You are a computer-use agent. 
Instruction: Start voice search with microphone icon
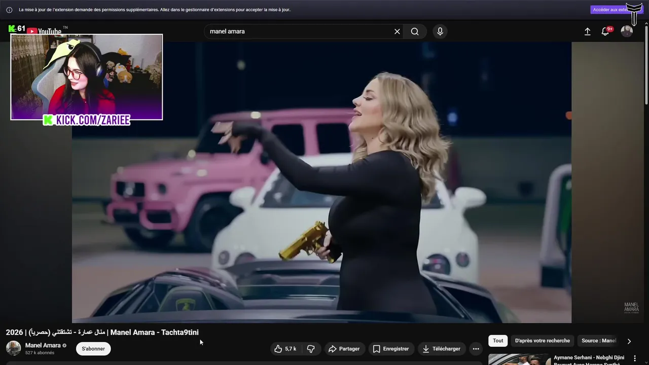pos(440,31)
